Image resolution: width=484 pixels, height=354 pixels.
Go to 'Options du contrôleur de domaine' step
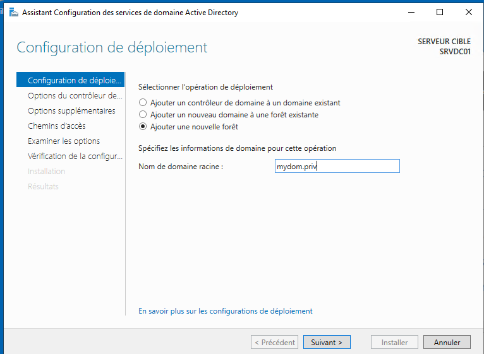pos(70,95)
